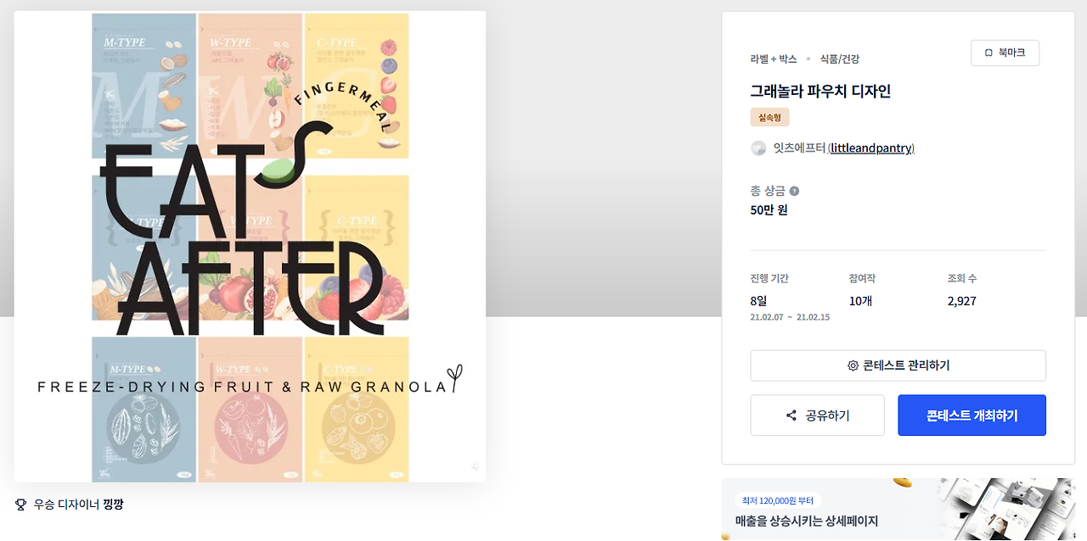The width and height of the screenshot is (1087, 541).
Task: Click the 실속형 orange badge tag
Action: (769, 117)
